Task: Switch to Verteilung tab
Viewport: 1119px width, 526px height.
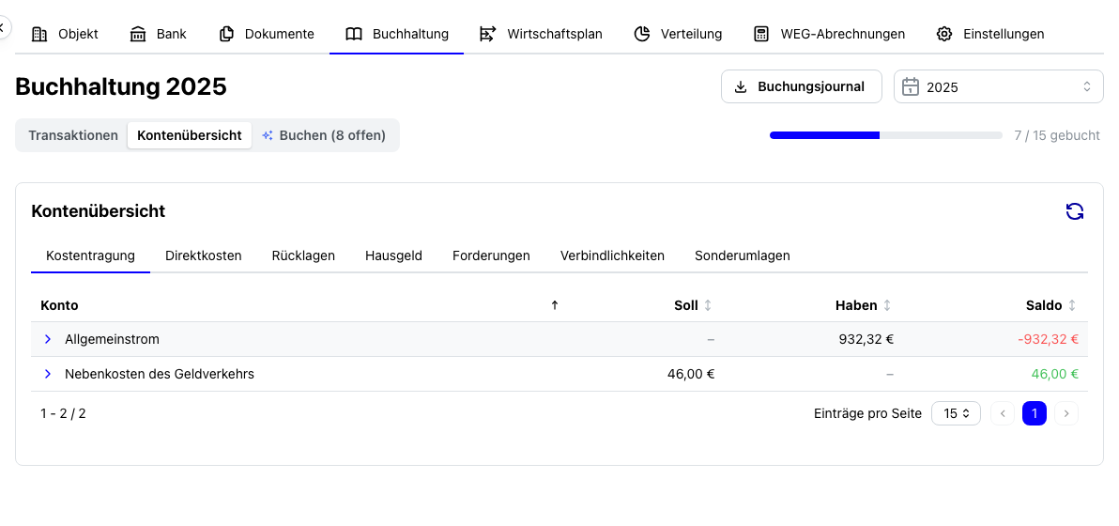Action: click(x=679, y=34)
